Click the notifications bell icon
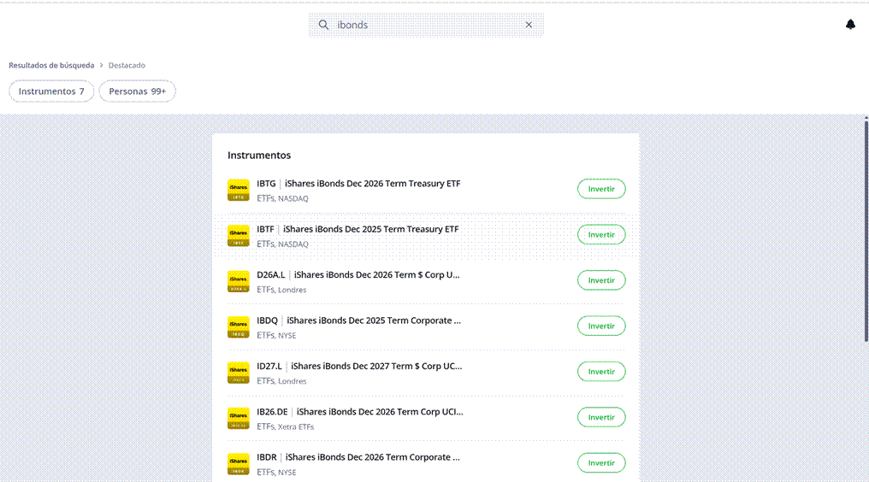This screenshot has height=482, width=869. pyautogui.click(x=850, y=25)
